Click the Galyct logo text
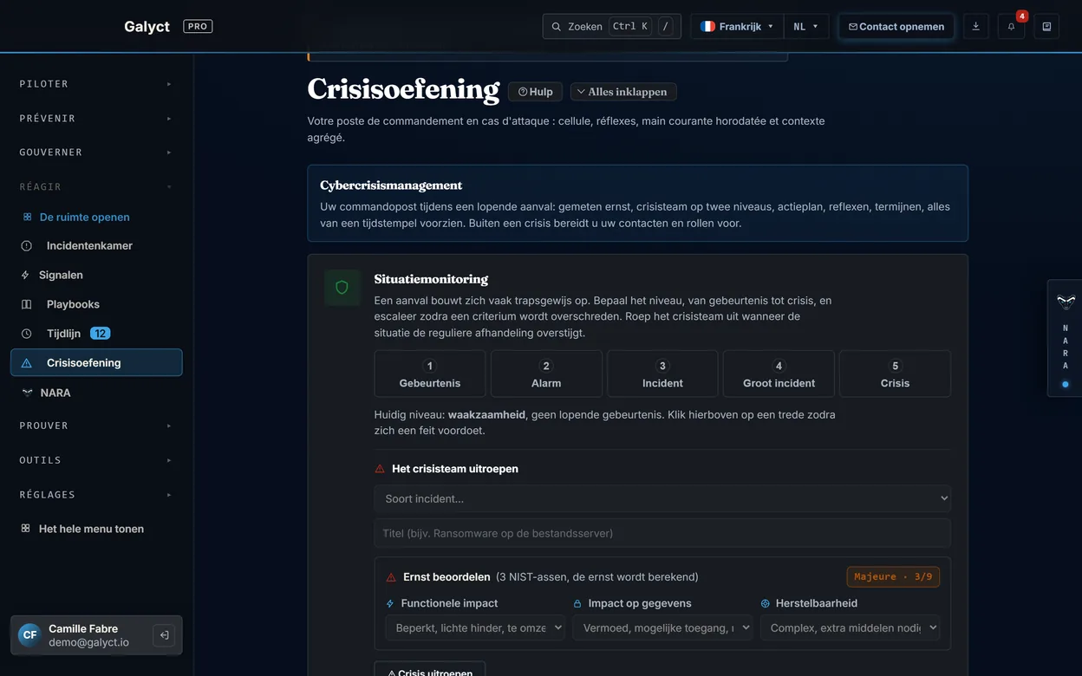Screen dimensions: 1082x676 (x=147, y=27)
